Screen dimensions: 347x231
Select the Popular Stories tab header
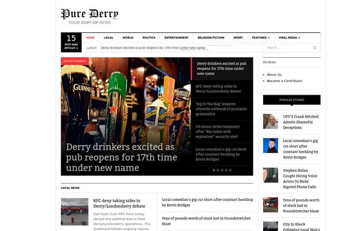[x=291, y=100]
